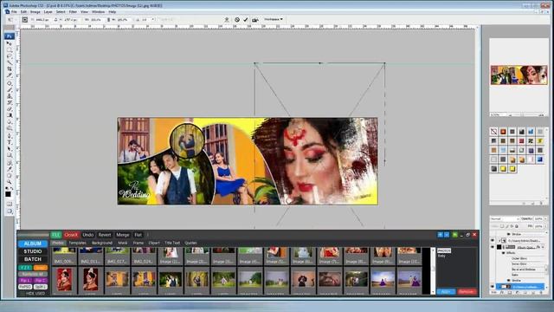Toggle top Stroke effect visibility eye
The width and height of the screenshot is (554, 312).
pyautogui.click(x=509, y=234)
